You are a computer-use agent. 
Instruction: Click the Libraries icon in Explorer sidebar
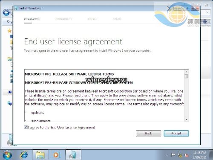click(x=10, y=59)
